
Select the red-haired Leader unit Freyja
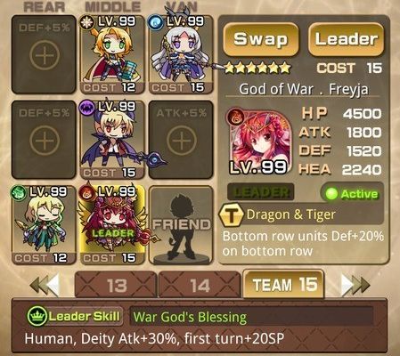[112, 225]
